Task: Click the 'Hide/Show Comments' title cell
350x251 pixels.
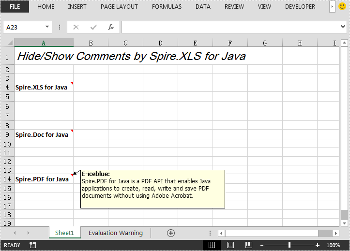Action: click(131, 56)
